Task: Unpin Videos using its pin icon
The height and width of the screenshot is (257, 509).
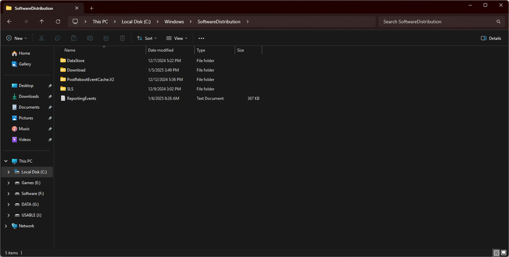Action: click(50, 140)
